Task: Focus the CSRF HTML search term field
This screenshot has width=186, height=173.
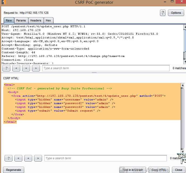Action: 106,158
